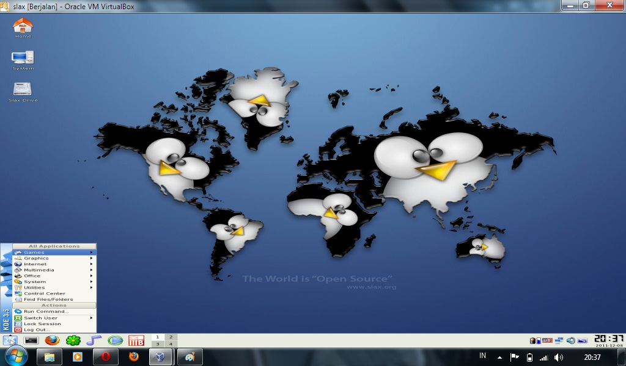Select Log Out... action
The width and height of the screenshot is (626, 366).
click(x=54, y=330)
